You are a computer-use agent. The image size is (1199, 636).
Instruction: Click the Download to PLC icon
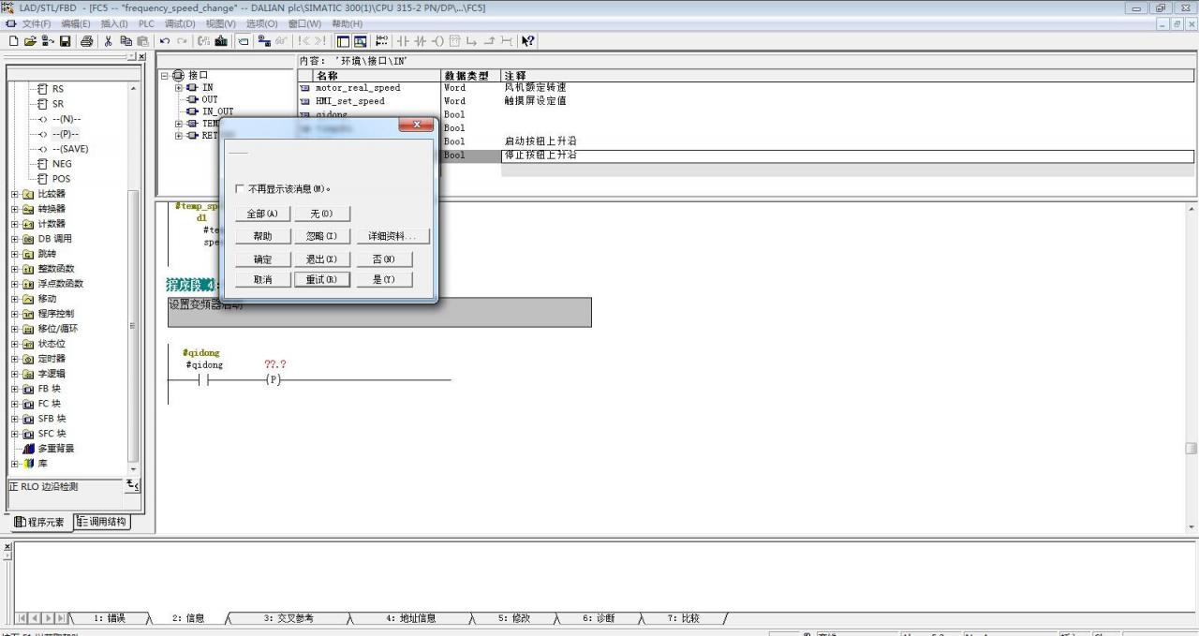(221, 41)
